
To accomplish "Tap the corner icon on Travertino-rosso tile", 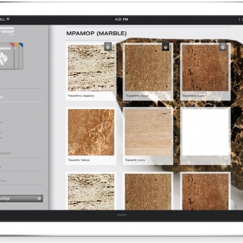I will pyautogui.click(x=222, y=47).
